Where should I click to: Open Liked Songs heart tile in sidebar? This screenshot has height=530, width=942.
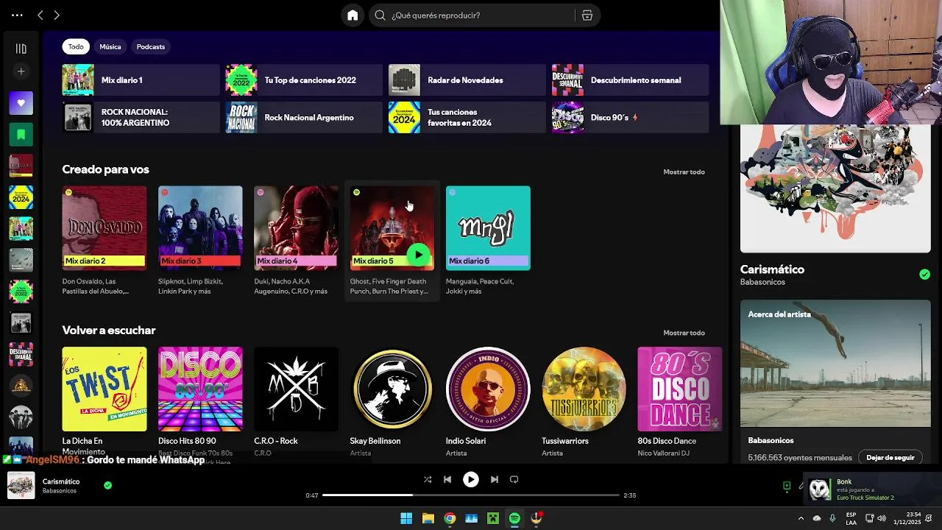tap(21, 103)
